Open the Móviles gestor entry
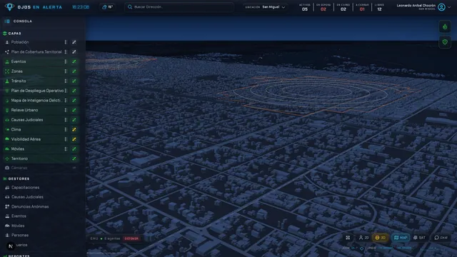 pyautogui.click(x=18, y=226)
